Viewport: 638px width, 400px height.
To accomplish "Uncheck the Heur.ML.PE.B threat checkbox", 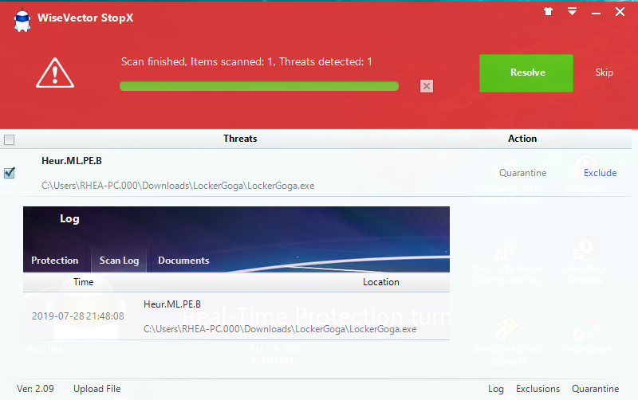I will pos(10,173).
